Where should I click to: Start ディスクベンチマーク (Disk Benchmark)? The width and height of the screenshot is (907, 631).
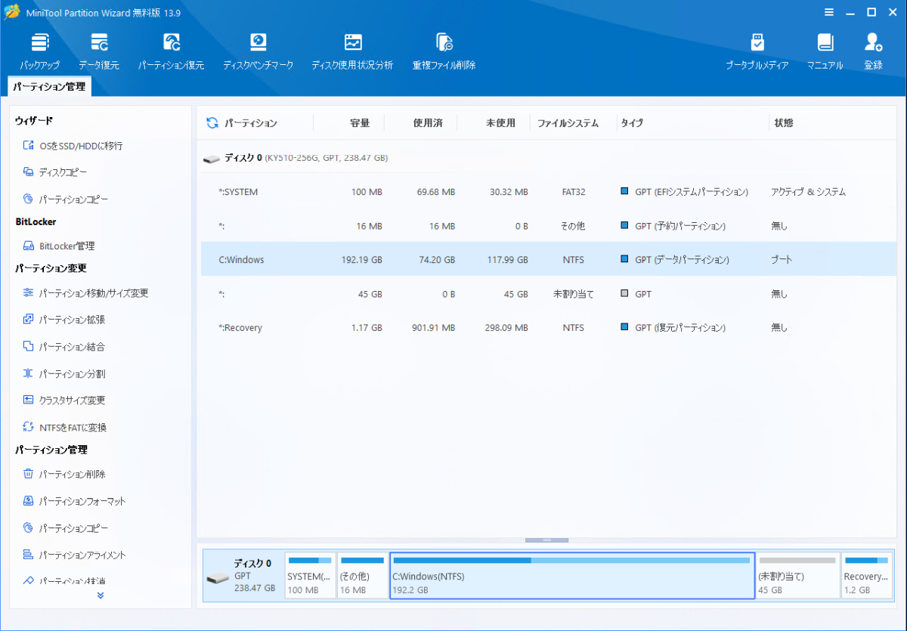[258, 51]
